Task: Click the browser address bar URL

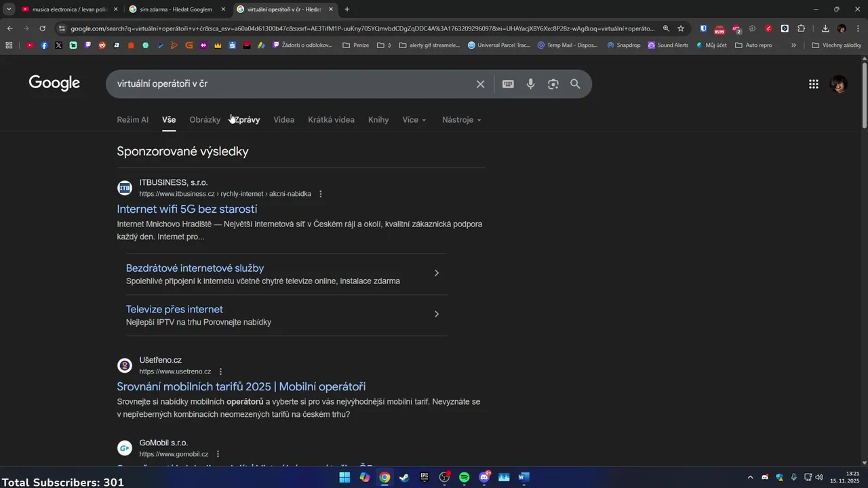Action: [363, 28]
